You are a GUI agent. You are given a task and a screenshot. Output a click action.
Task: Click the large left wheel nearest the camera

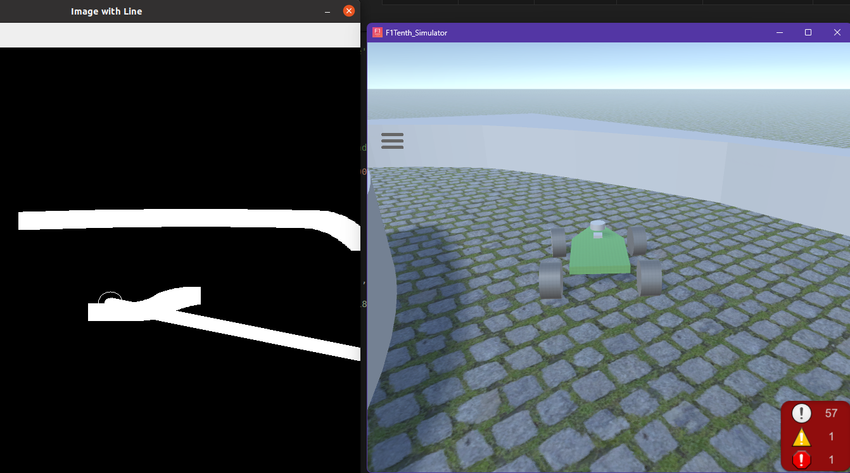tap(550, 279)
